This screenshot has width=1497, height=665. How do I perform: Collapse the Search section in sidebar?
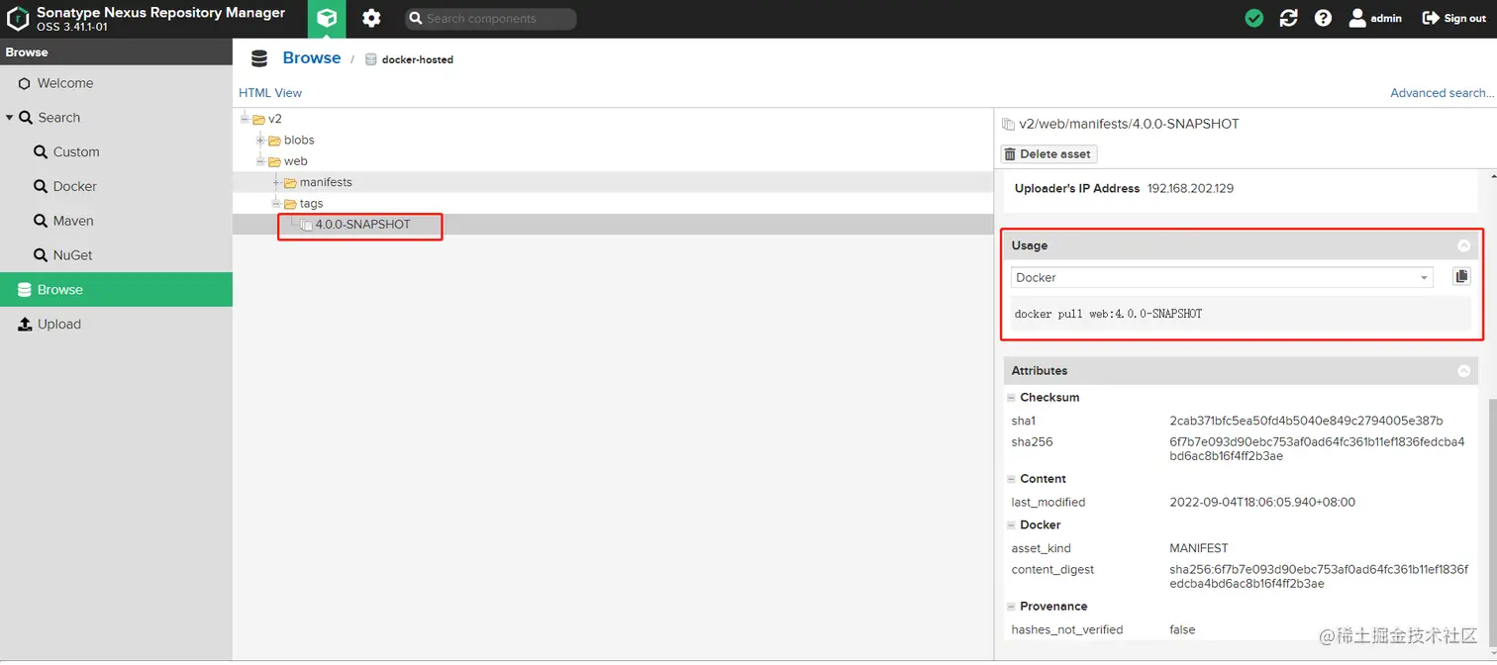[x=10, y=118]
